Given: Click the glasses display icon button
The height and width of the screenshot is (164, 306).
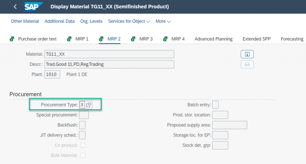Looking at the screenshot, I should [x=247, y=64].
